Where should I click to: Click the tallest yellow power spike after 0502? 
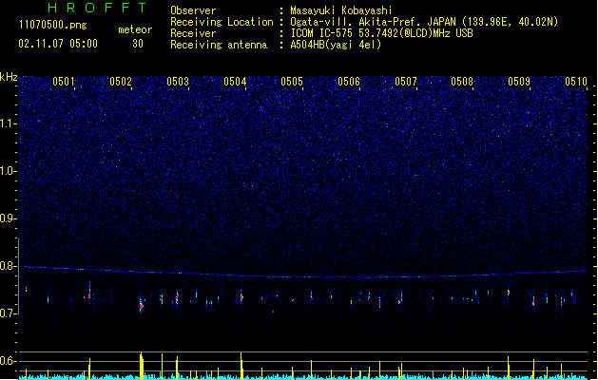pos(142,366)
